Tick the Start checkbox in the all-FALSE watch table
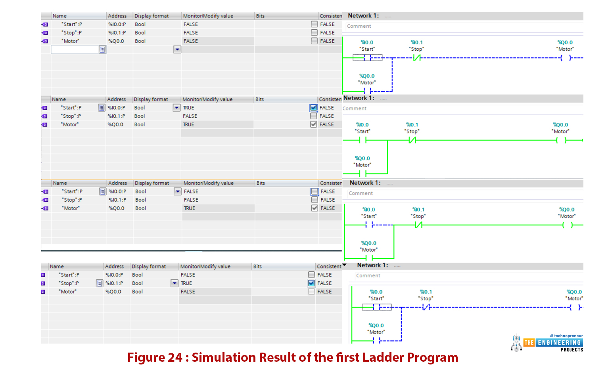Viewport: 608px width, 372px height. click(x=314, y=24)
